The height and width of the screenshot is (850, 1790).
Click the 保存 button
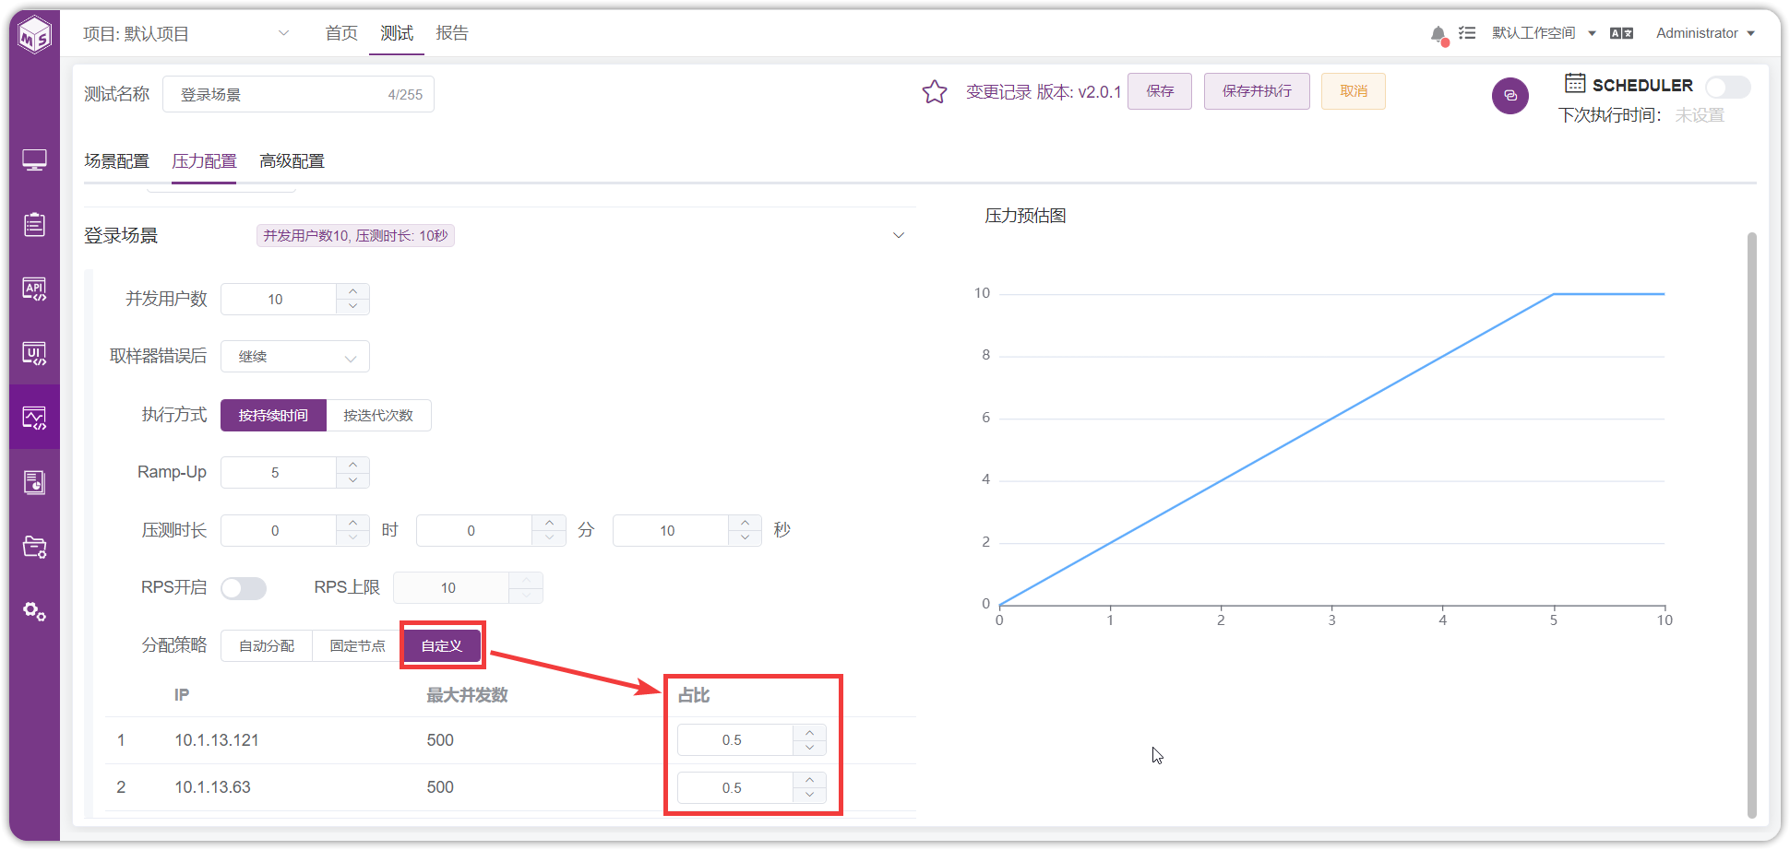click(x=1160, y=91)
